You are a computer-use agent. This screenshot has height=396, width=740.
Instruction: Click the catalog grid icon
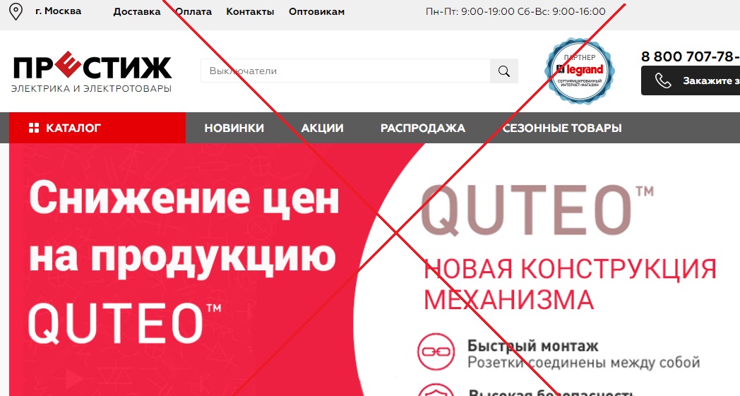pyautogui.click(x=34, y=128)
